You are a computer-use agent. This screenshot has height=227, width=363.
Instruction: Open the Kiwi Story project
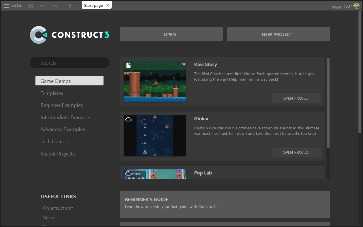[x=296, y=98]
